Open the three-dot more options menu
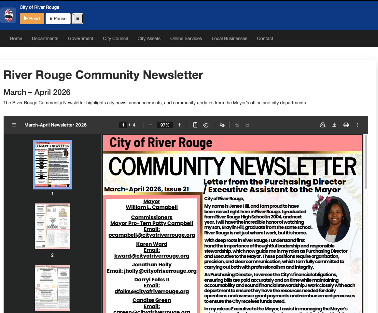Image resolution: width=378 pixels, height=313 pixels. 357,125
